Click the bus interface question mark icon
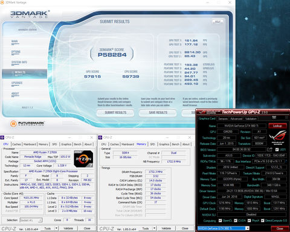This screenshot has height=232, width=290. pos(286,161)
